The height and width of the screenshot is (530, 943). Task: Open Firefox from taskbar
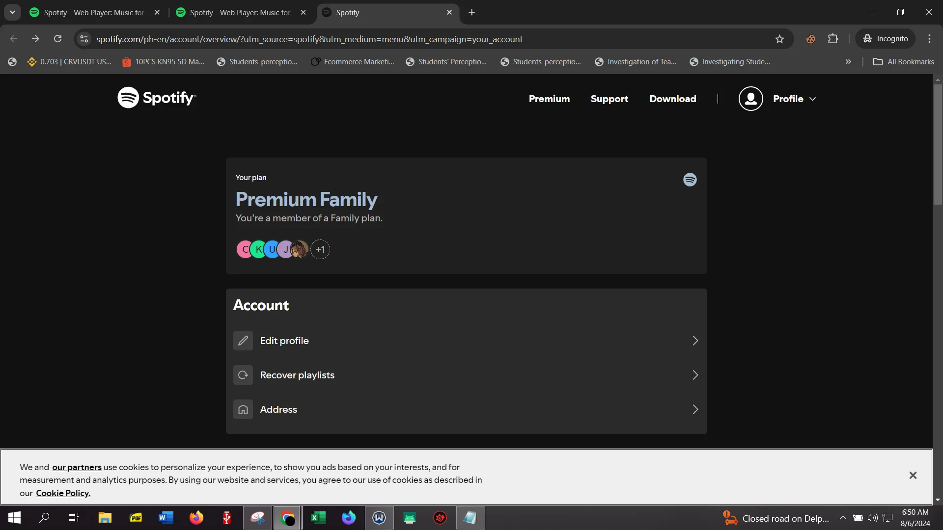pos(196,518)
